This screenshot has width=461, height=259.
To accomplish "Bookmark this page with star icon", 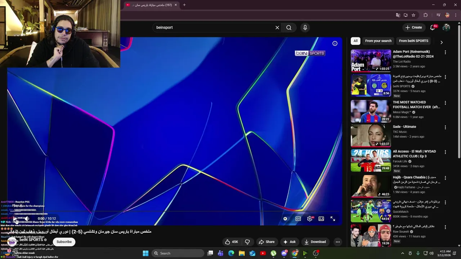I will click(x=413, y=15).
